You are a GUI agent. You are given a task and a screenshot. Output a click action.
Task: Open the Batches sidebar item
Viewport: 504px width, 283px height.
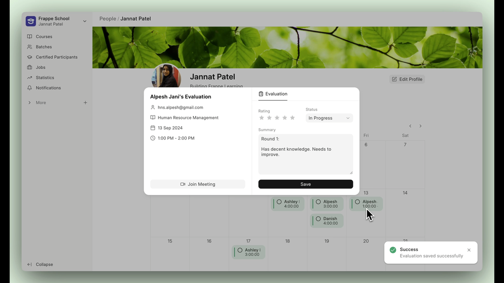(43, 47)
